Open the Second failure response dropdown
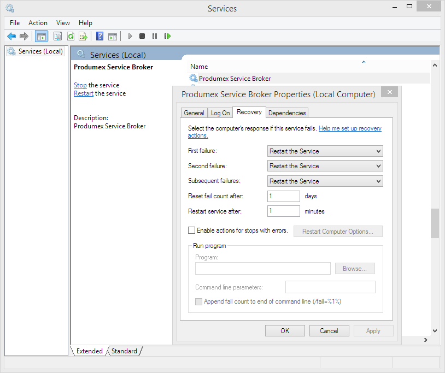445x373 pixels. (x=378, y=165)
